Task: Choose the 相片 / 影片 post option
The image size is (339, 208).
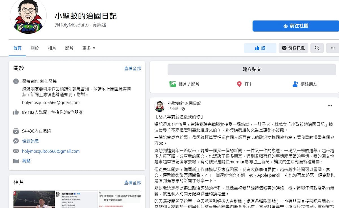Action: [184, 84]
